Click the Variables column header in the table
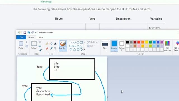The image size is (179, 101). point(156,19)
